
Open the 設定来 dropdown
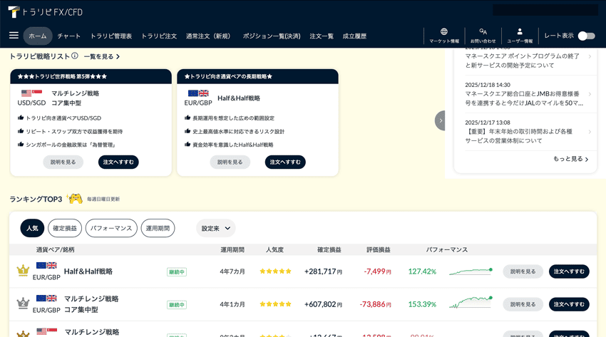coord(215,228)
